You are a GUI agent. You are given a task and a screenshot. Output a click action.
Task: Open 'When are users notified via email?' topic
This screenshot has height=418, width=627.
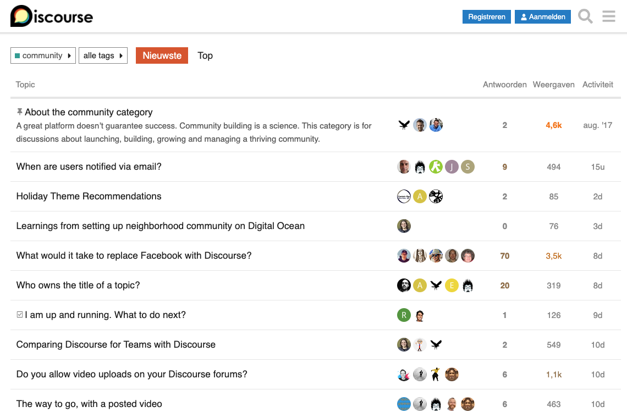tap(89, 166)
